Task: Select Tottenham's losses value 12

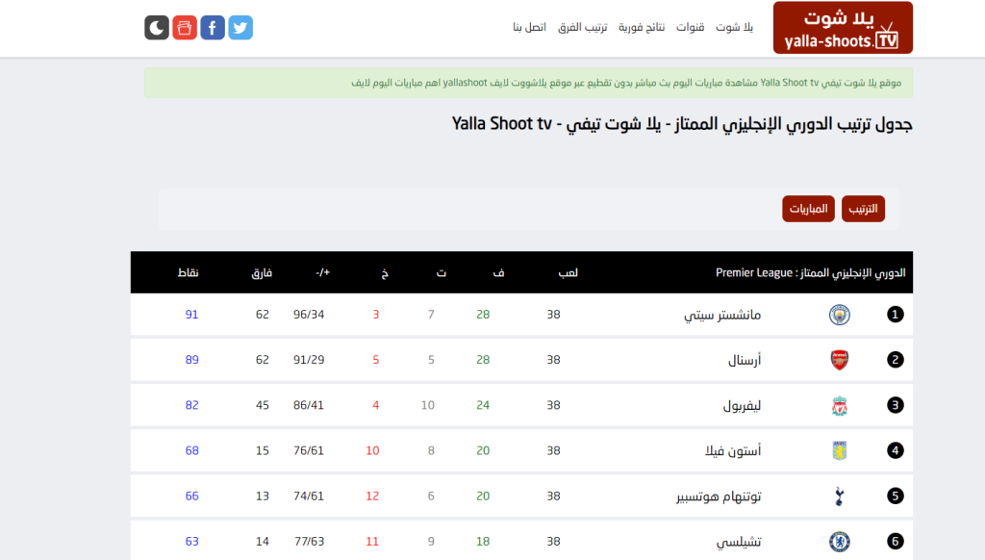Action: click(x=372, y=496)
